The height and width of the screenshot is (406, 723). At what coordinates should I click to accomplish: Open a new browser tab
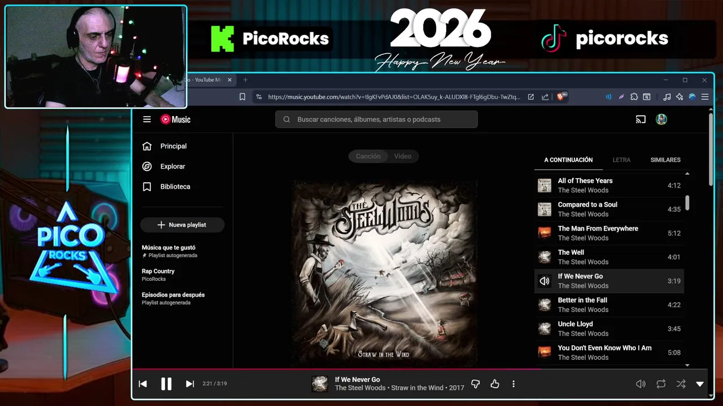click(x=245, y=80)
